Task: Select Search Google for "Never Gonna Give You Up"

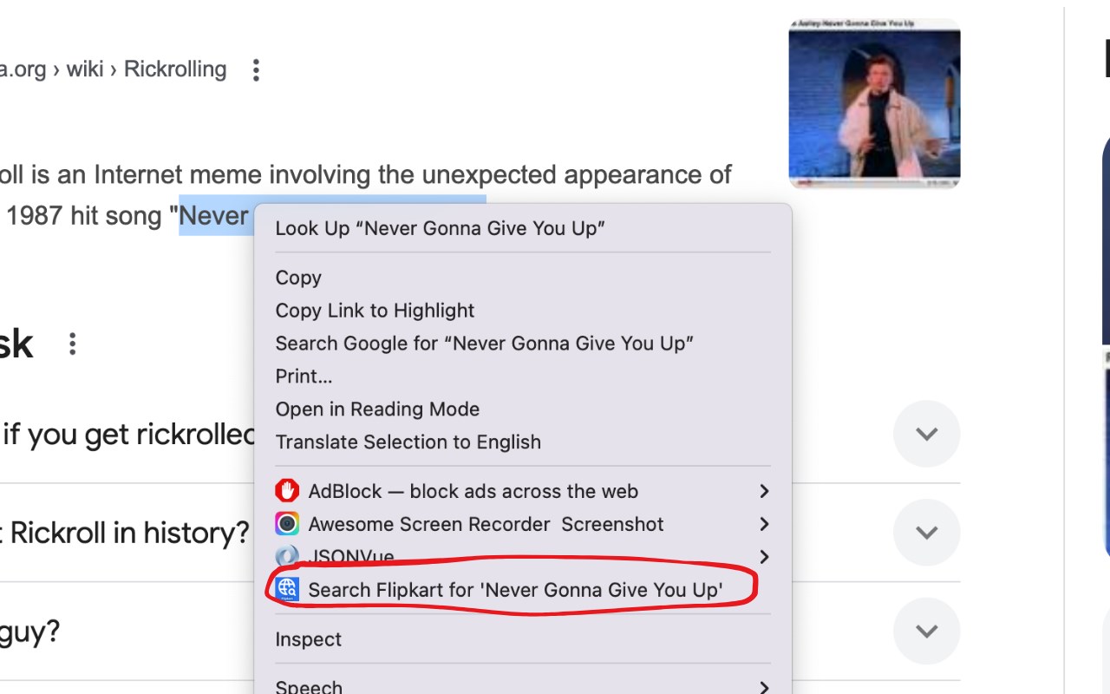Action: pyautogui.click(x=484, y=344)
